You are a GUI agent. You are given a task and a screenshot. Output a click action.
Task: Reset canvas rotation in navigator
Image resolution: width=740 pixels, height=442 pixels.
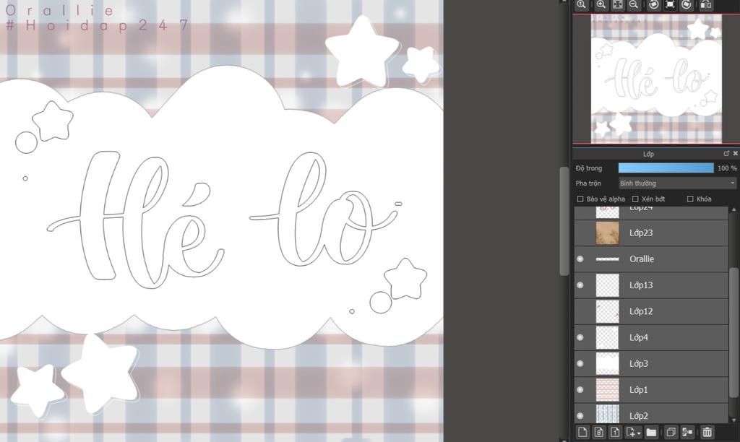click(x=670, y=5)
